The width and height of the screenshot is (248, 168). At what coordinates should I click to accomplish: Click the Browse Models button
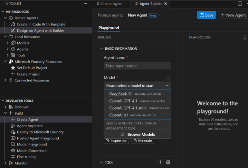coord(138,134)
